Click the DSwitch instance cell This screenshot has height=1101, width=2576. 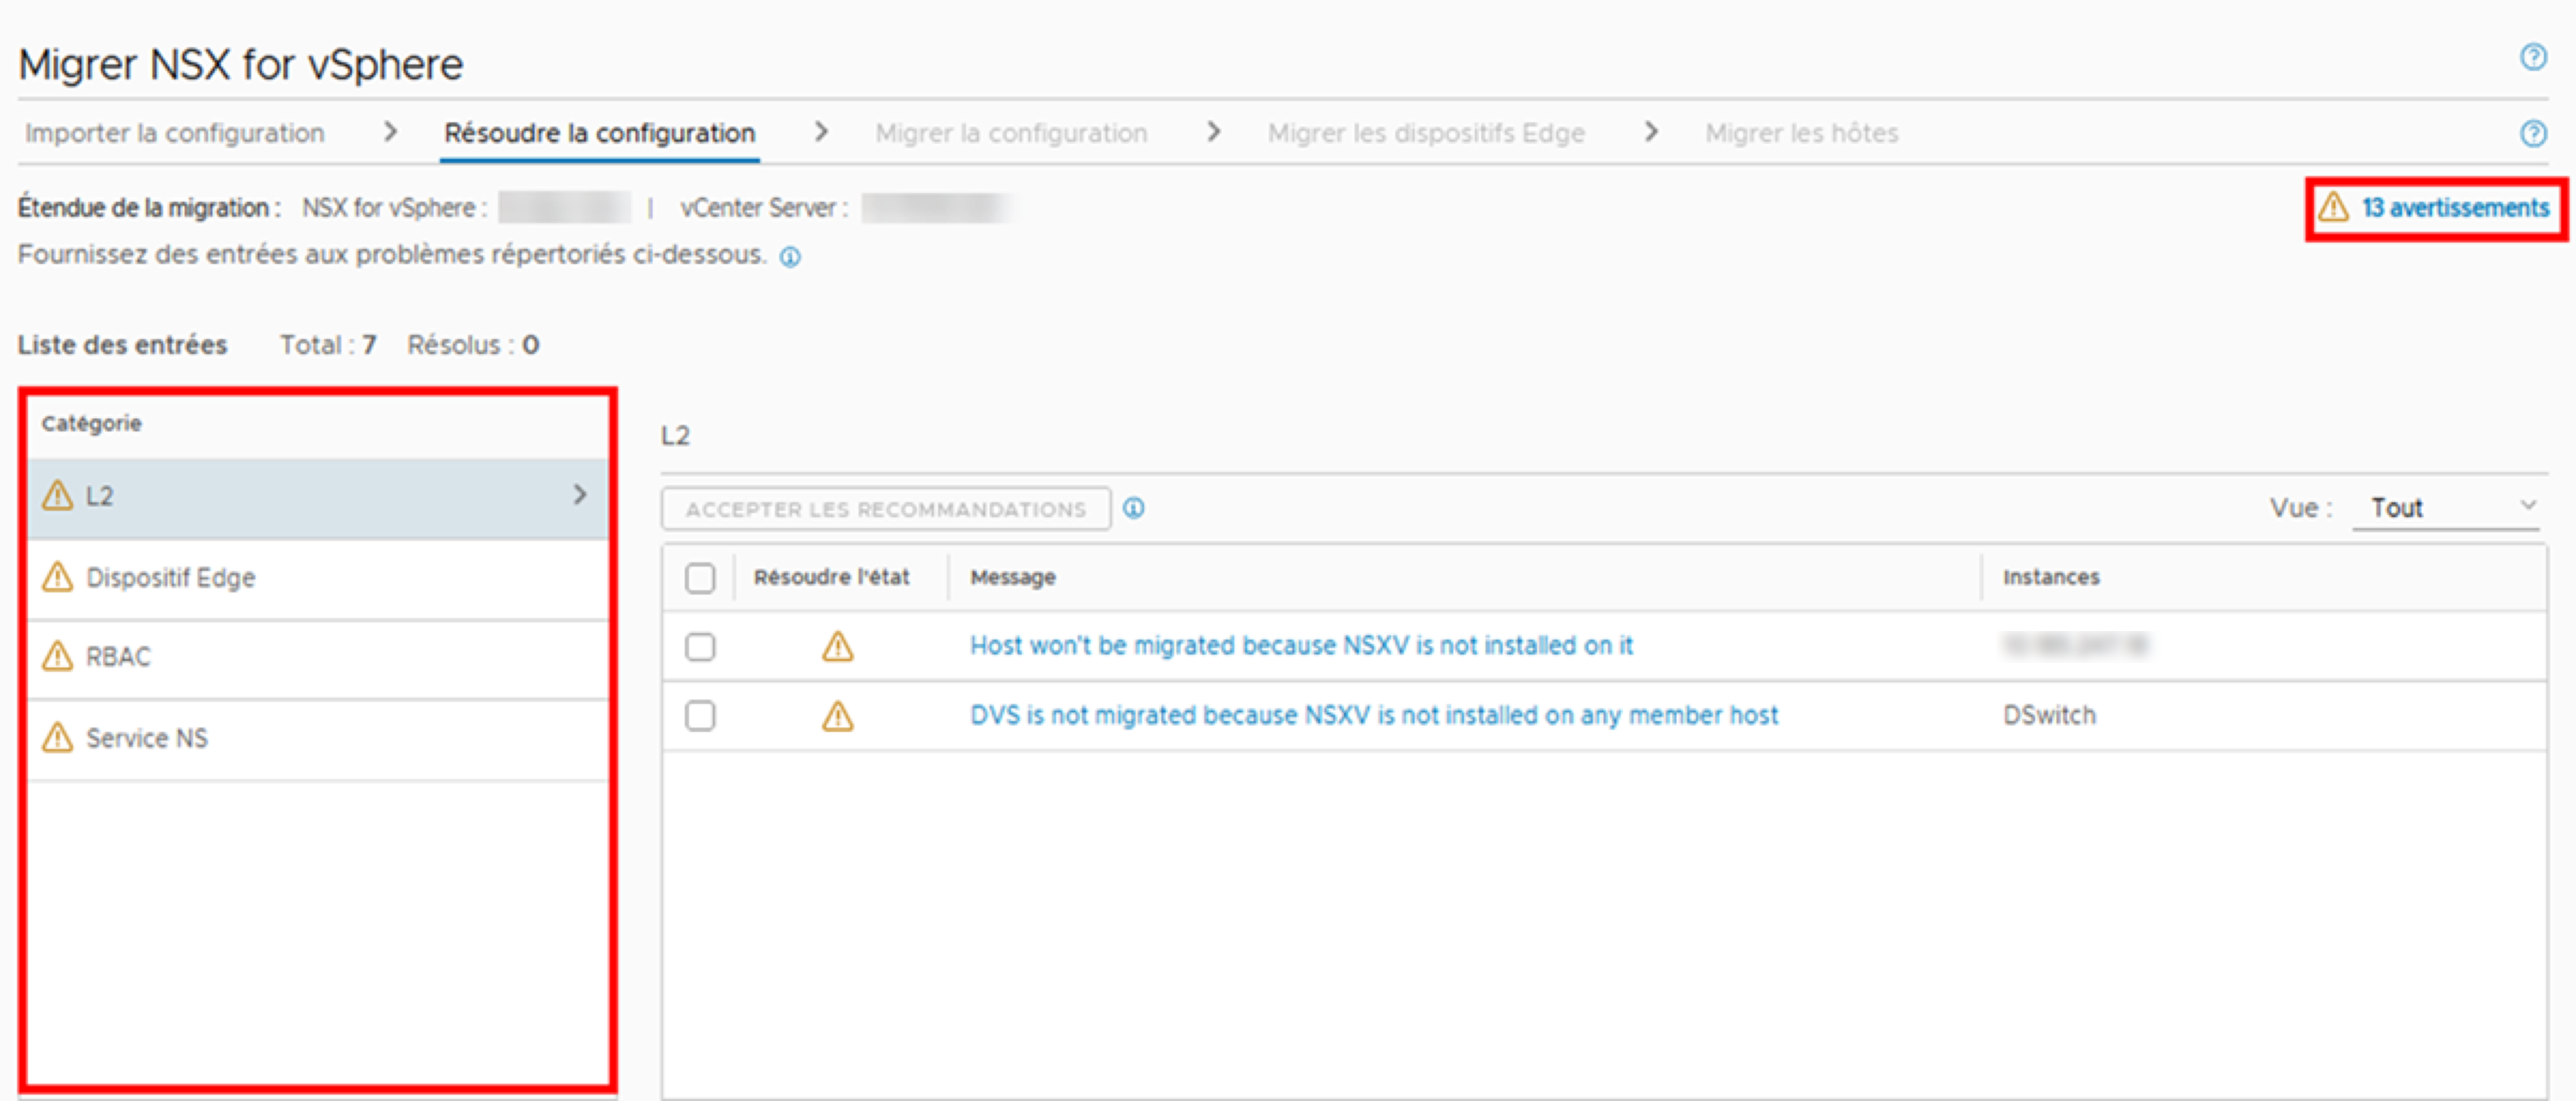2049,716
